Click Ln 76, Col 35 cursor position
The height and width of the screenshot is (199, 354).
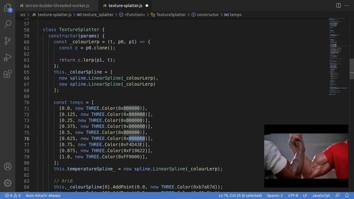pos(240,196)
